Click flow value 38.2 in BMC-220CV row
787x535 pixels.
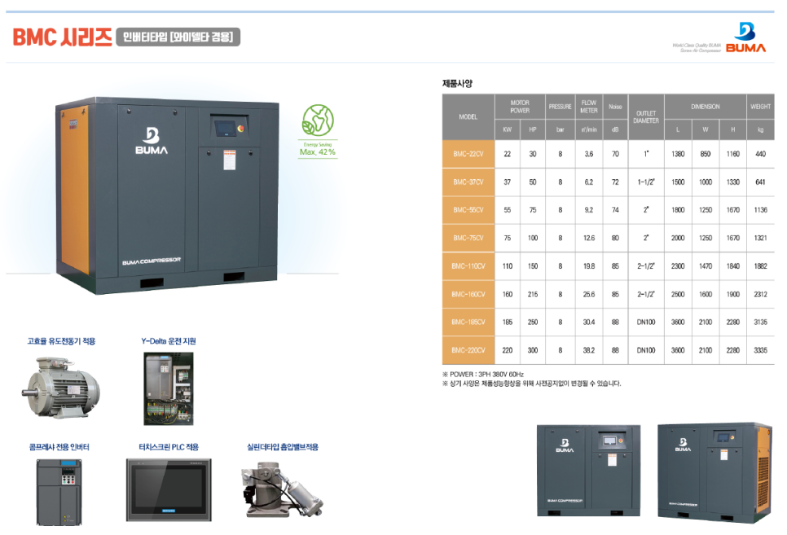pyautogui.click(x=589, y=350)
